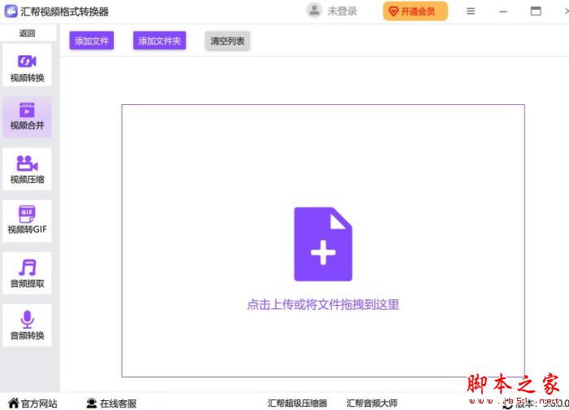Click the 返回 back button
This screenshot has width=569, height=410.
(x=27, y=33)
